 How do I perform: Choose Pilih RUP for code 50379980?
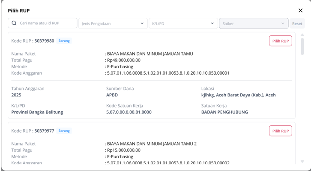tap(281, 41)
